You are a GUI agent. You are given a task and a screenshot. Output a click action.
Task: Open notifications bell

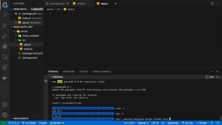coord(217,123)
